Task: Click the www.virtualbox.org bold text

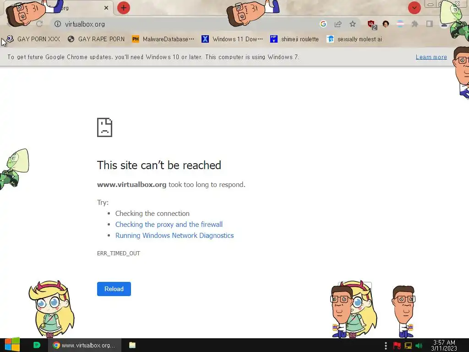Action: (x=131, y=185)
